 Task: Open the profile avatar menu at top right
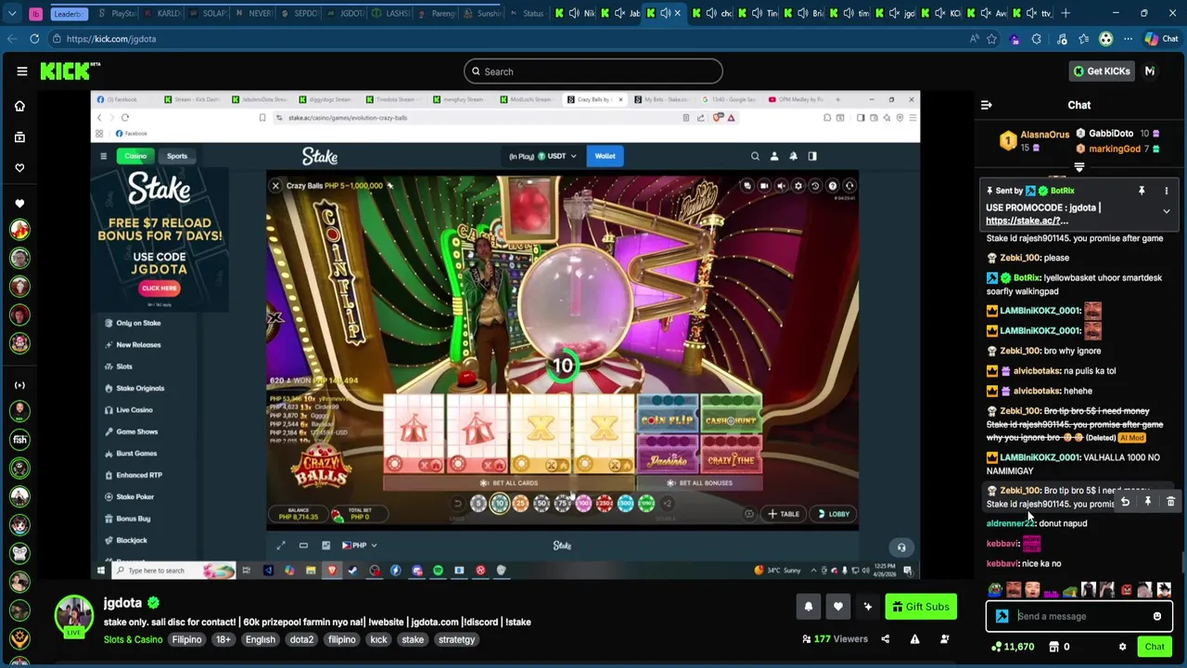pyautogui.click(x=1150, y=71)
